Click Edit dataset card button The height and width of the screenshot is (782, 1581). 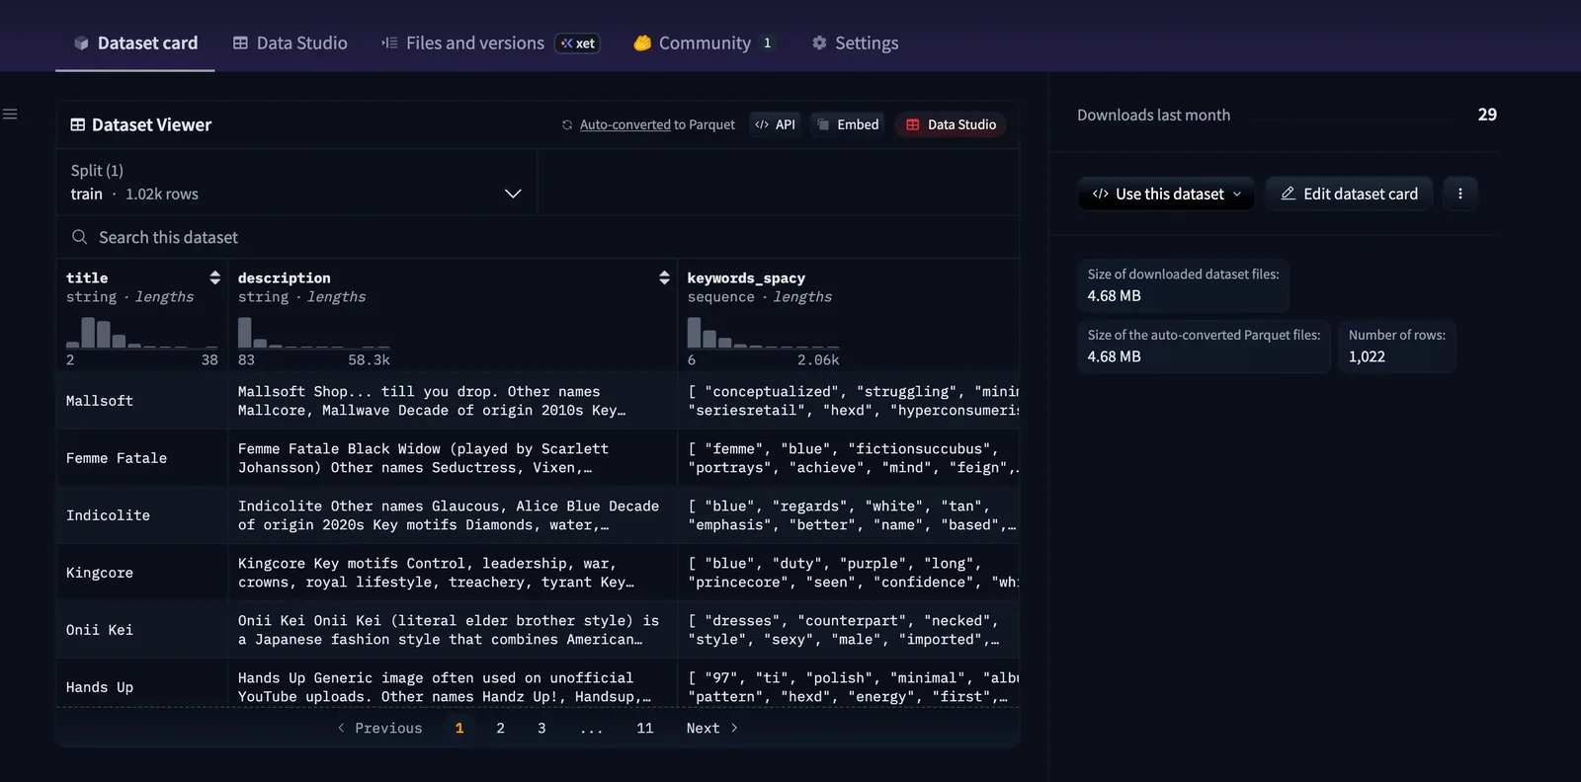[1349, 194]
